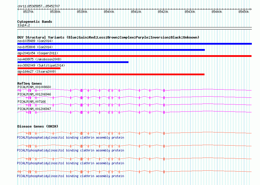The image size is (260, 185).
Task: Click the 85450k ruler tick label
Action: [244, 12]
